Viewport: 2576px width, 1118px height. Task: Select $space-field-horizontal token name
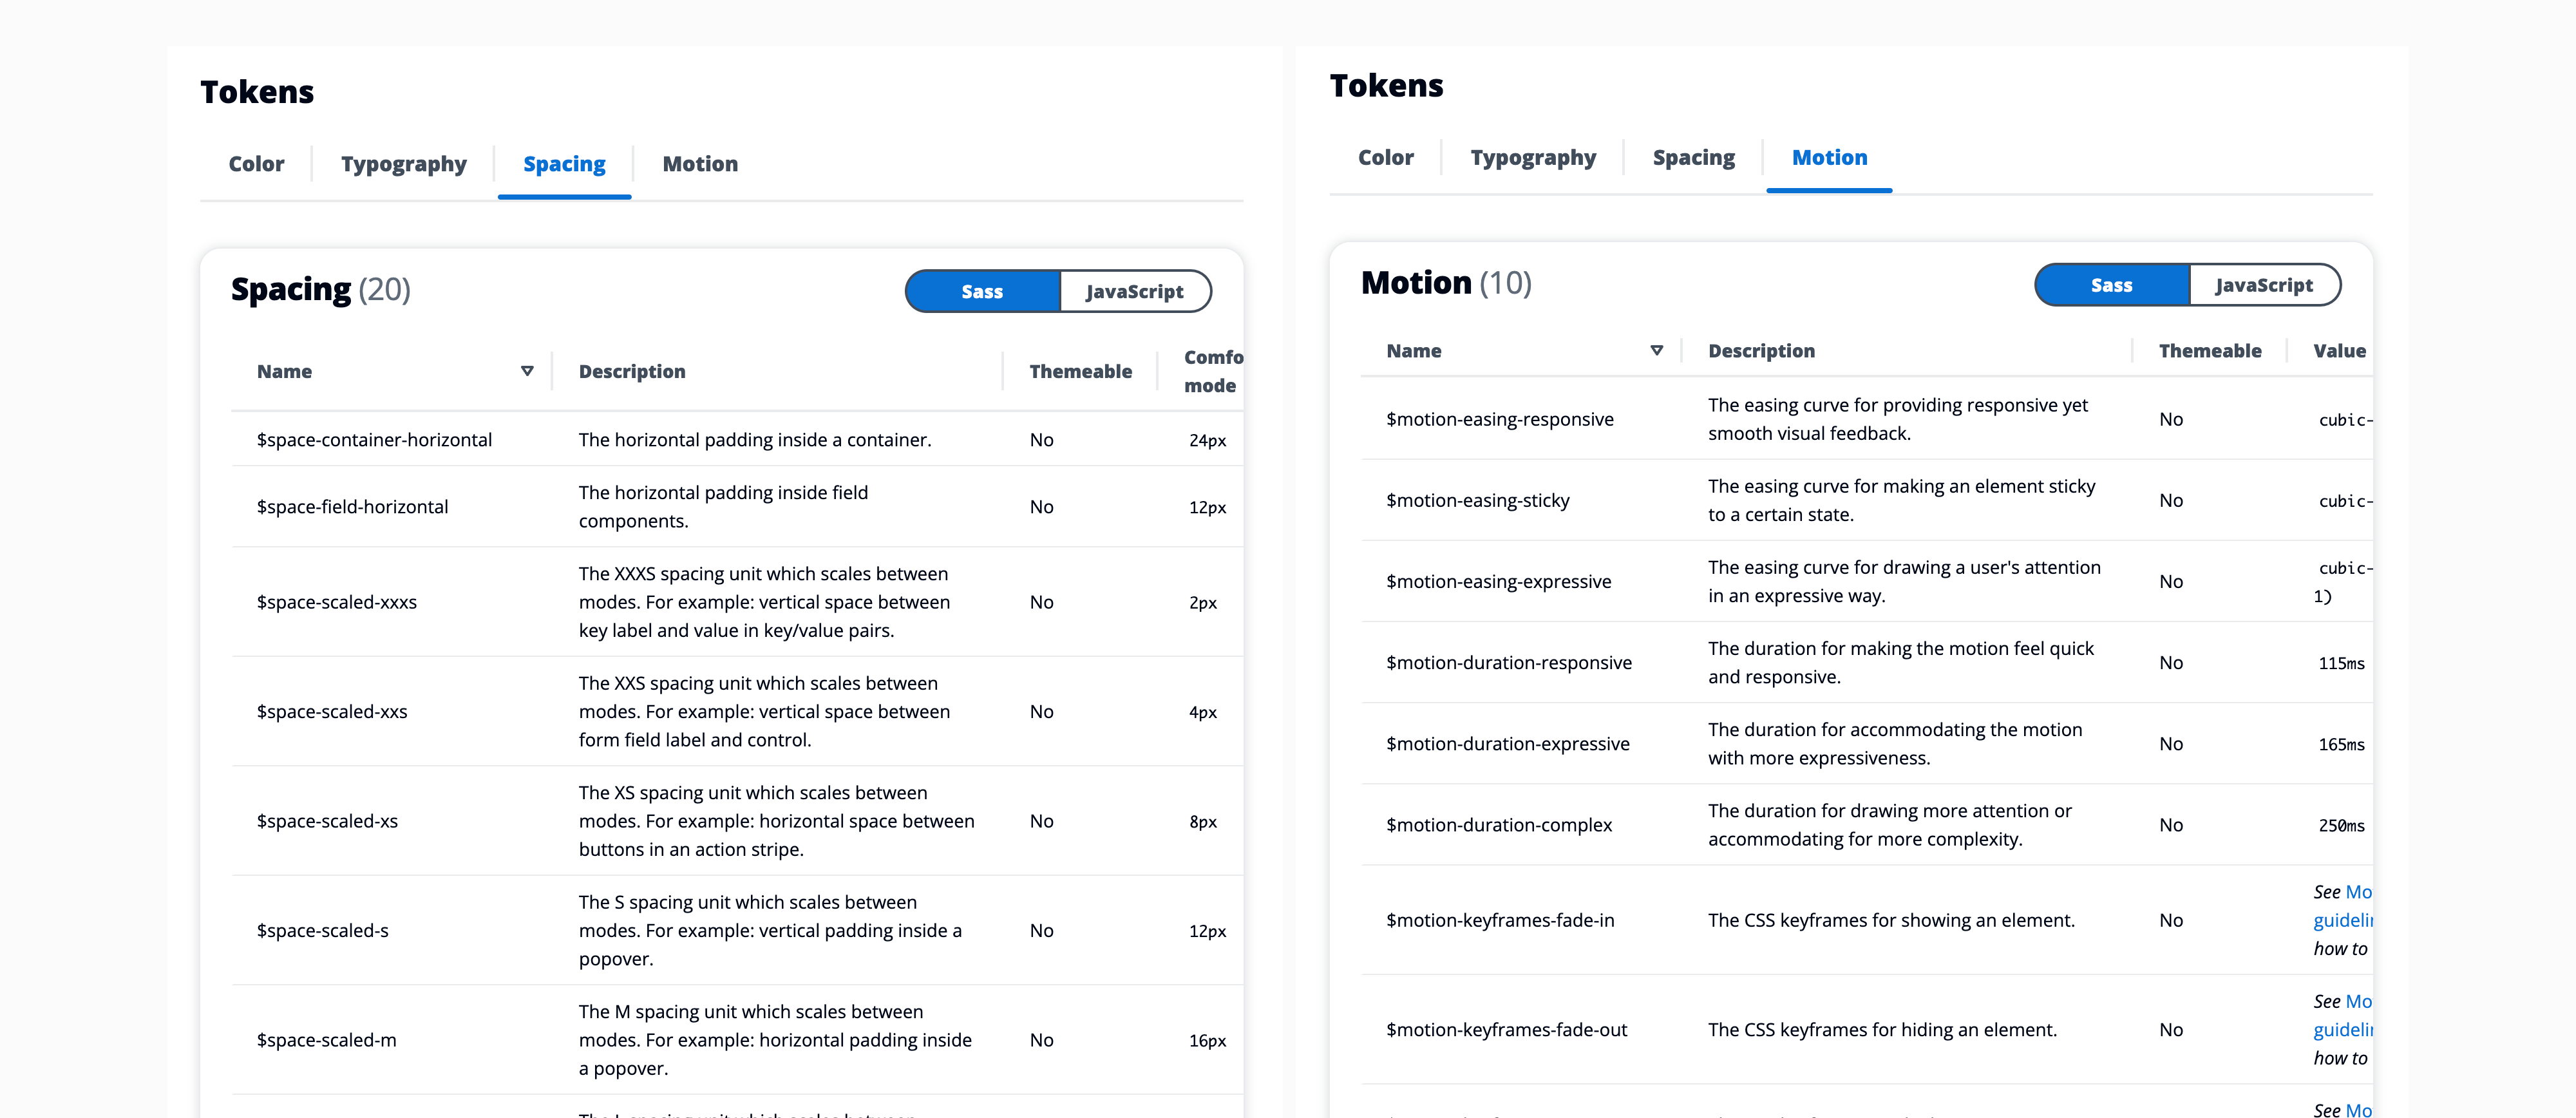point(352,507)
